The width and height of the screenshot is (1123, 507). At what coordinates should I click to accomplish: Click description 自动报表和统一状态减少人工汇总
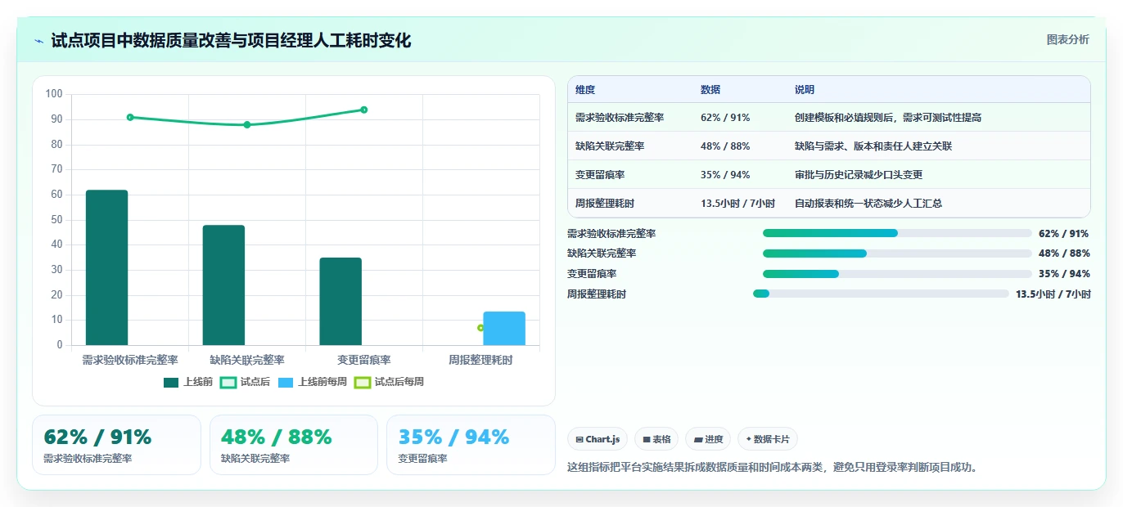(868, 203)
